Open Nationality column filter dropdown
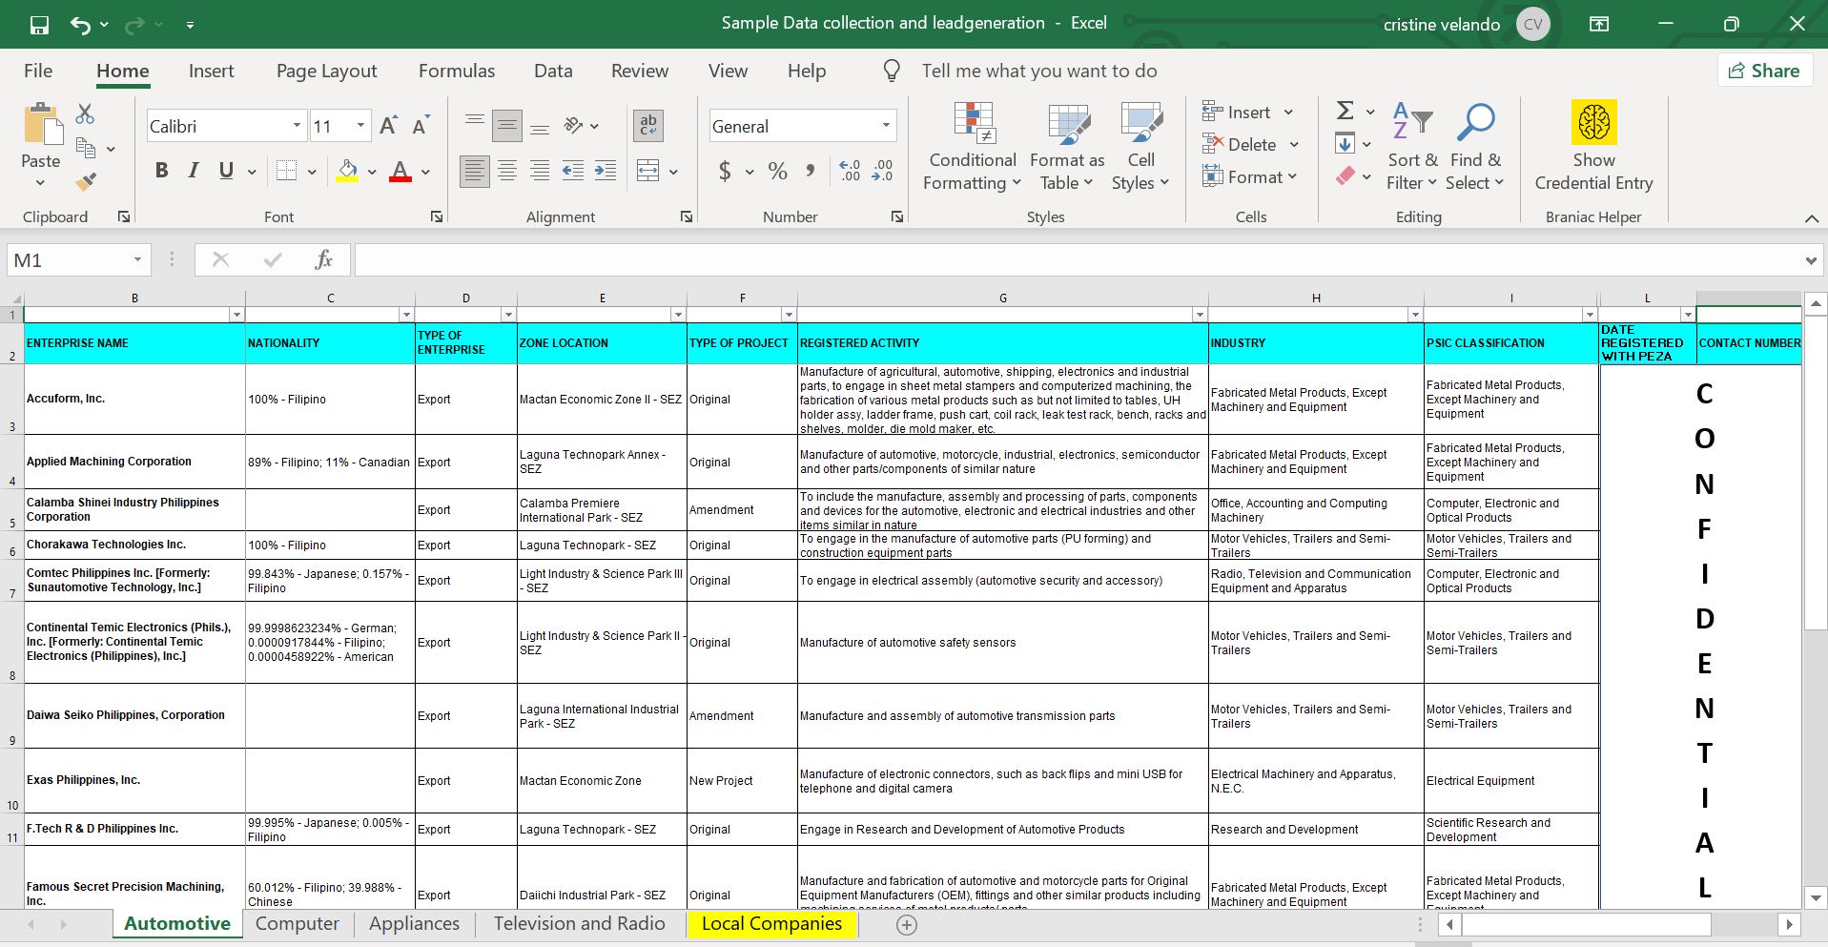 406,315
